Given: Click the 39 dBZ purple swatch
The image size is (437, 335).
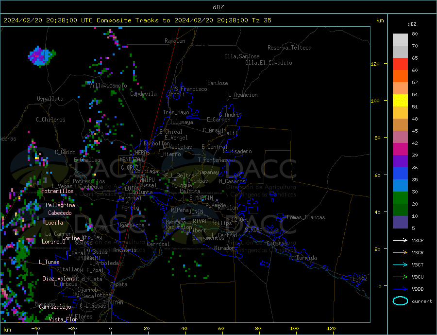Looking at the screenshot, I should (x=400, y=161).
